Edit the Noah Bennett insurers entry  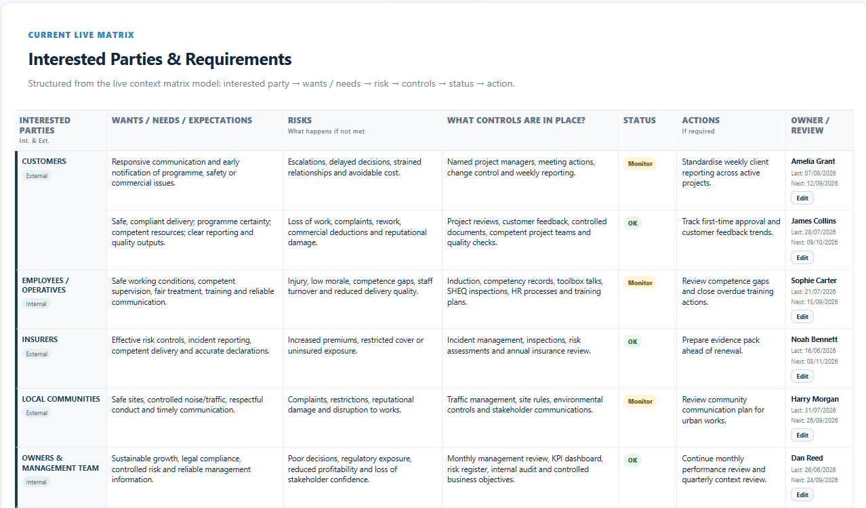click(x=802, y=376)
